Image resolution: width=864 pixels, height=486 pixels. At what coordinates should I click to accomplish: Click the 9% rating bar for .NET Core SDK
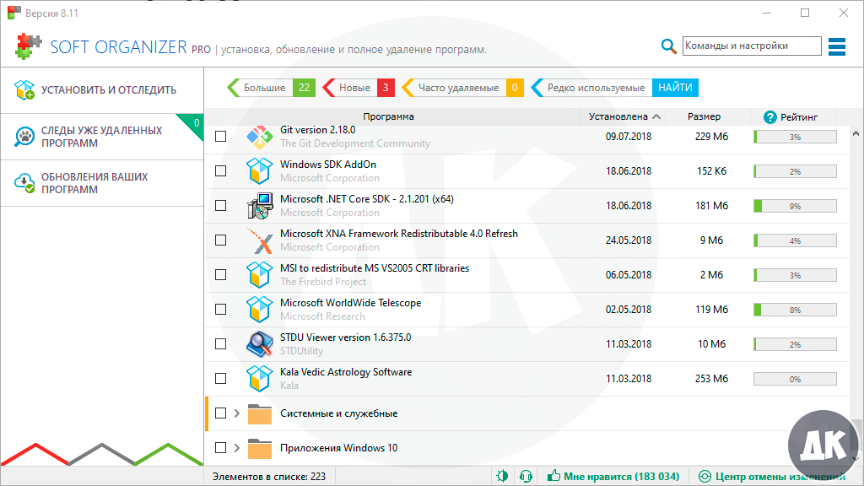(795, 206)
